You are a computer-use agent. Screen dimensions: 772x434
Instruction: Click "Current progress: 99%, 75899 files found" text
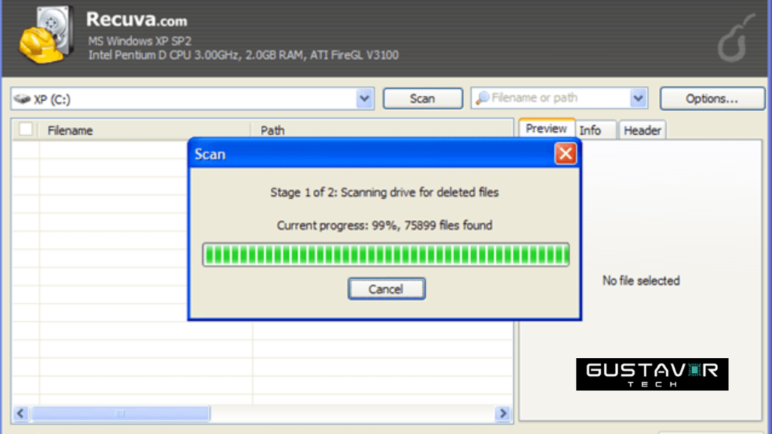(384, 225)
